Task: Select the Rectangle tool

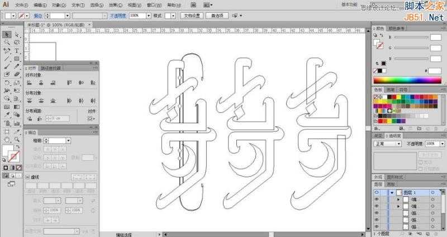Action: [17, 59]
